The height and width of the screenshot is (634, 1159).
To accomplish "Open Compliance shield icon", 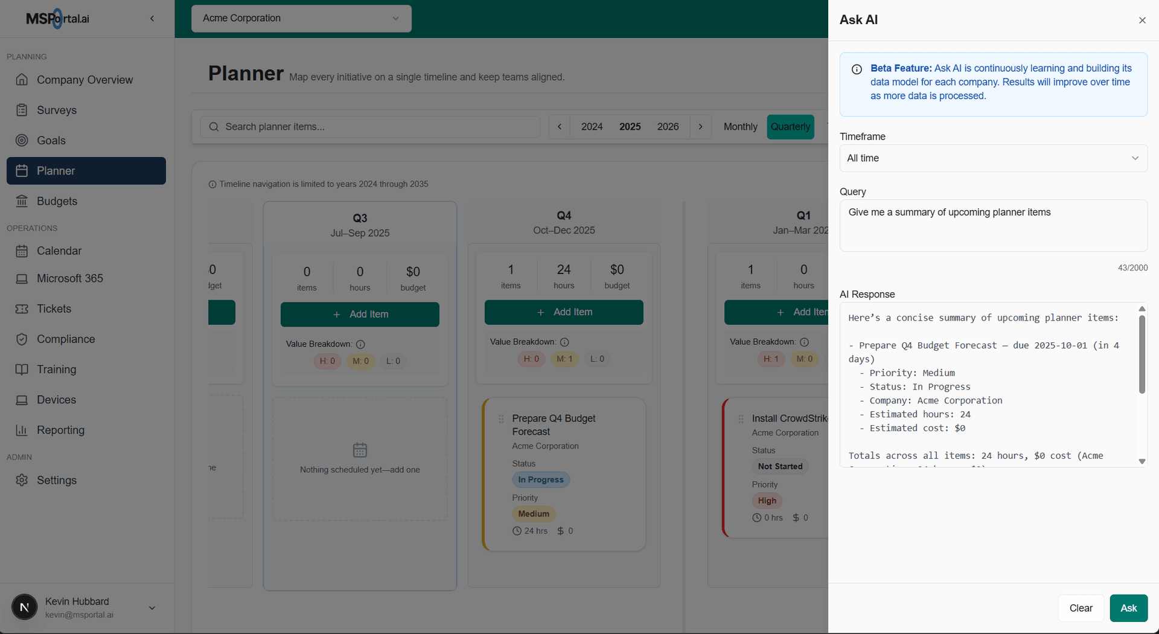I will click(x=22, y=339).
